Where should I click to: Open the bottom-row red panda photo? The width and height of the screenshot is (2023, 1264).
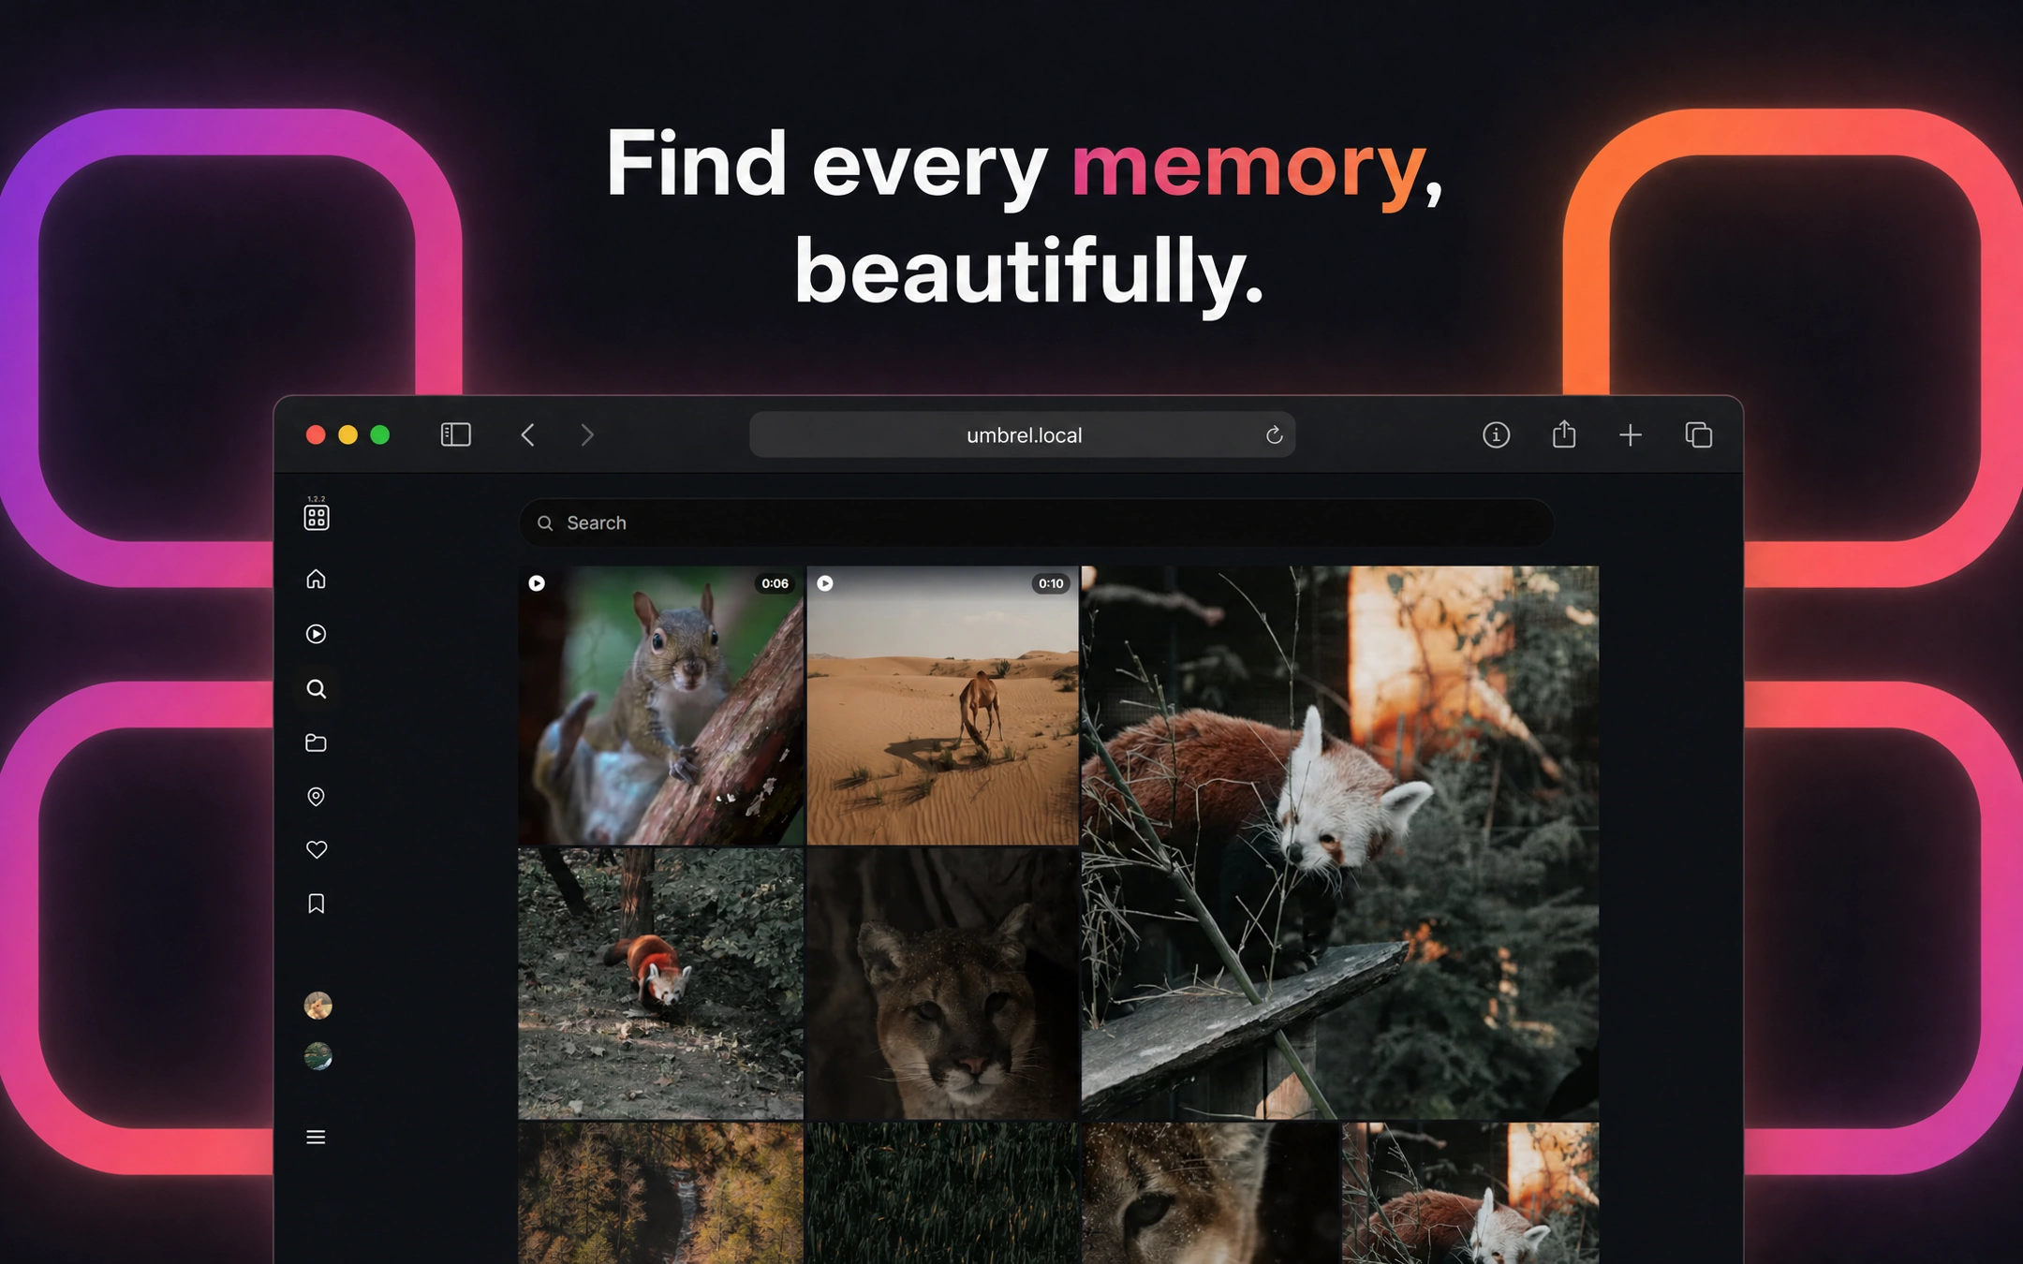point(1470,1193)
